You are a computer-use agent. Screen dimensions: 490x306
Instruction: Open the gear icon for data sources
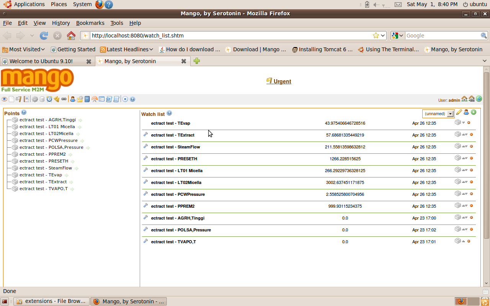tap(34, 99)
